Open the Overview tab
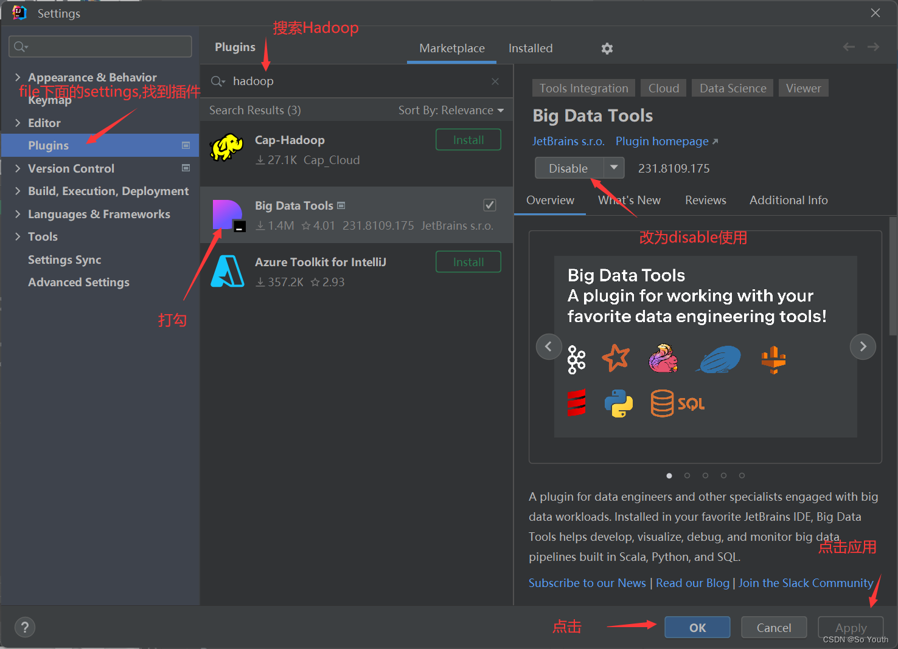 click(x=550, y=200)
